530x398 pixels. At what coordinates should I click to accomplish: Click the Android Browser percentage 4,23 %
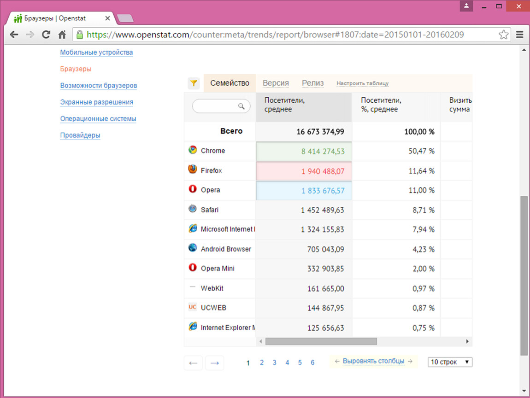423,249
